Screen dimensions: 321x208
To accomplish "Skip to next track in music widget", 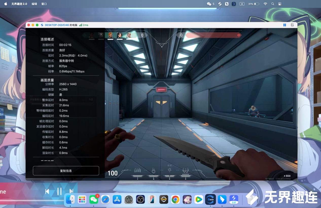I will [x=72, y=192].
